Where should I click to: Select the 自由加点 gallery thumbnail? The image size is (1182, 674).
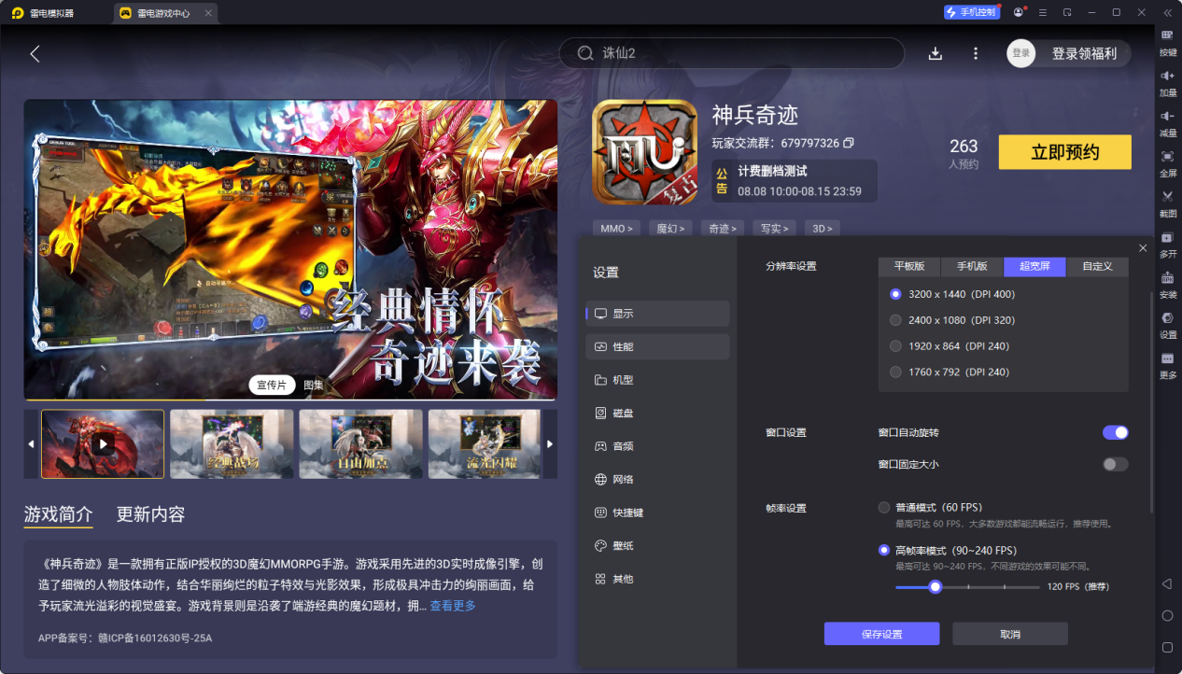(360, 444)
